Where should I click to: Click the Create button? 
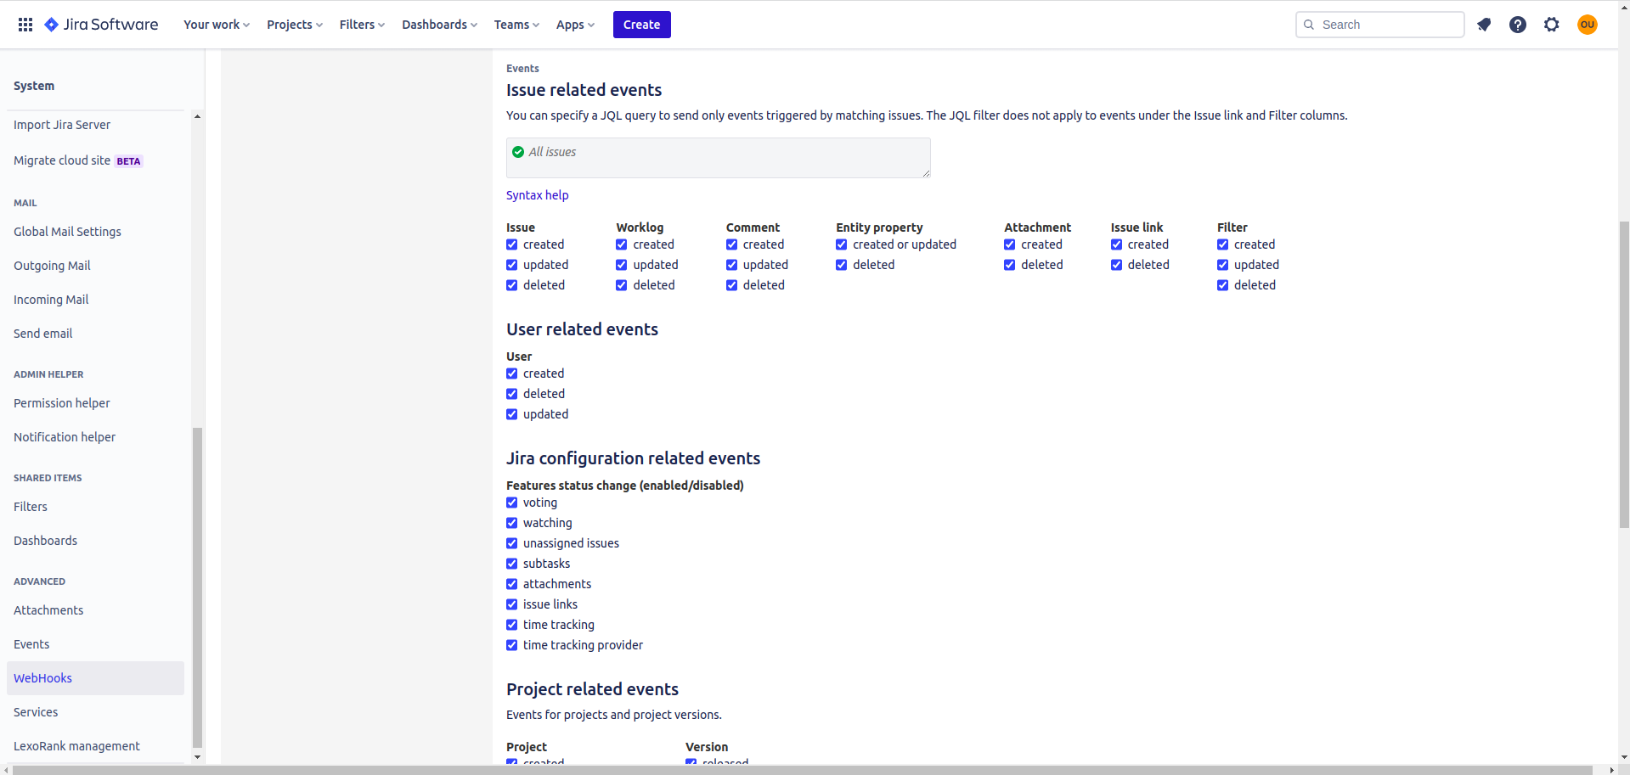(x=641, y=25)
